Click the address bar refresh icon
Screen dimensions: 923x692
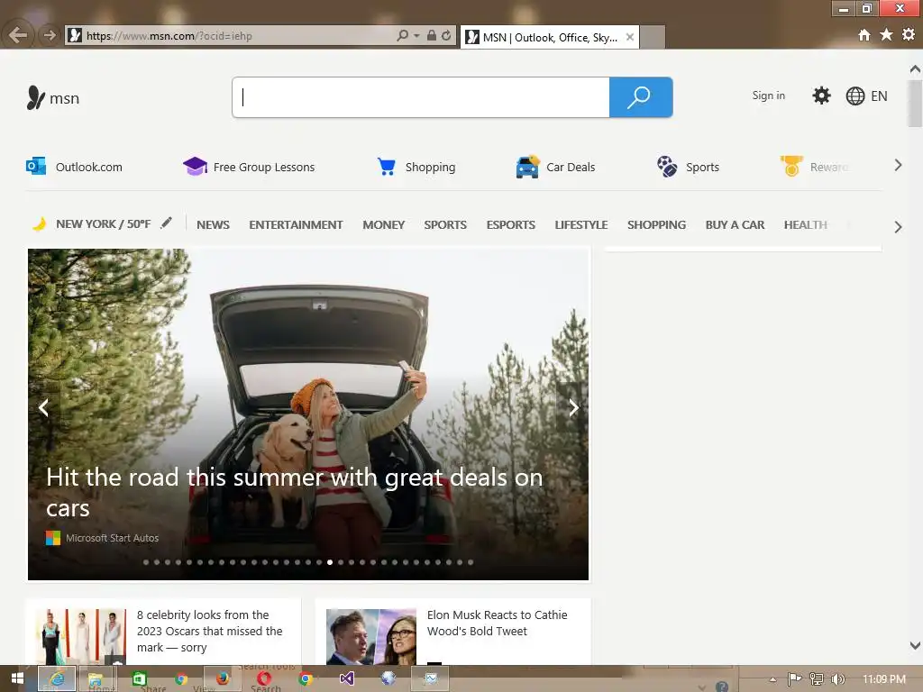[446, 35]
